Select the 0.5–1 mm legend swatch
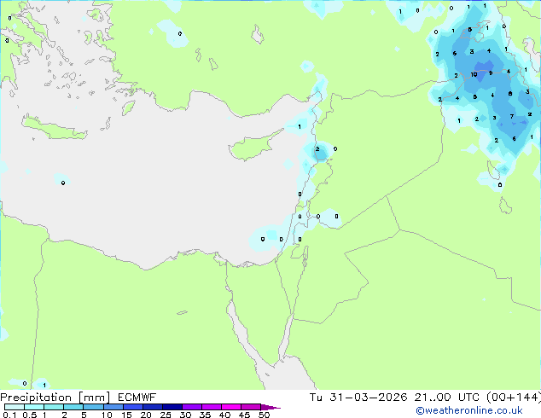Image resolution: width=541 pixels, height=418 pixels. (34, 407)
